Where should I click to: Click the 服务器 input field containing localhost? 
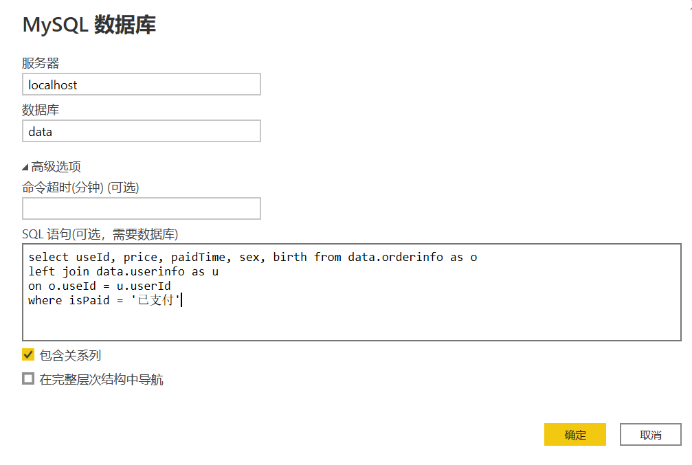142,84
